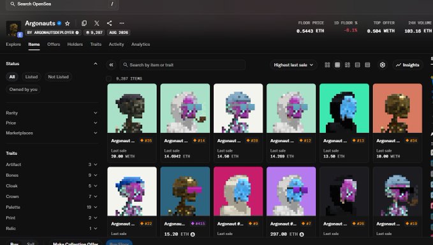Open the more options ellipsis menu
The width and height of the screenshot is (433, 245).
pos(122,23)
